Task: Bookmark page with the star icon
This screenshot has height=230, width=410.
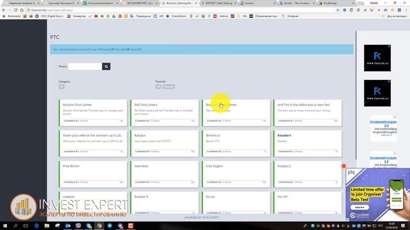Action: click(x=338, y=10)
